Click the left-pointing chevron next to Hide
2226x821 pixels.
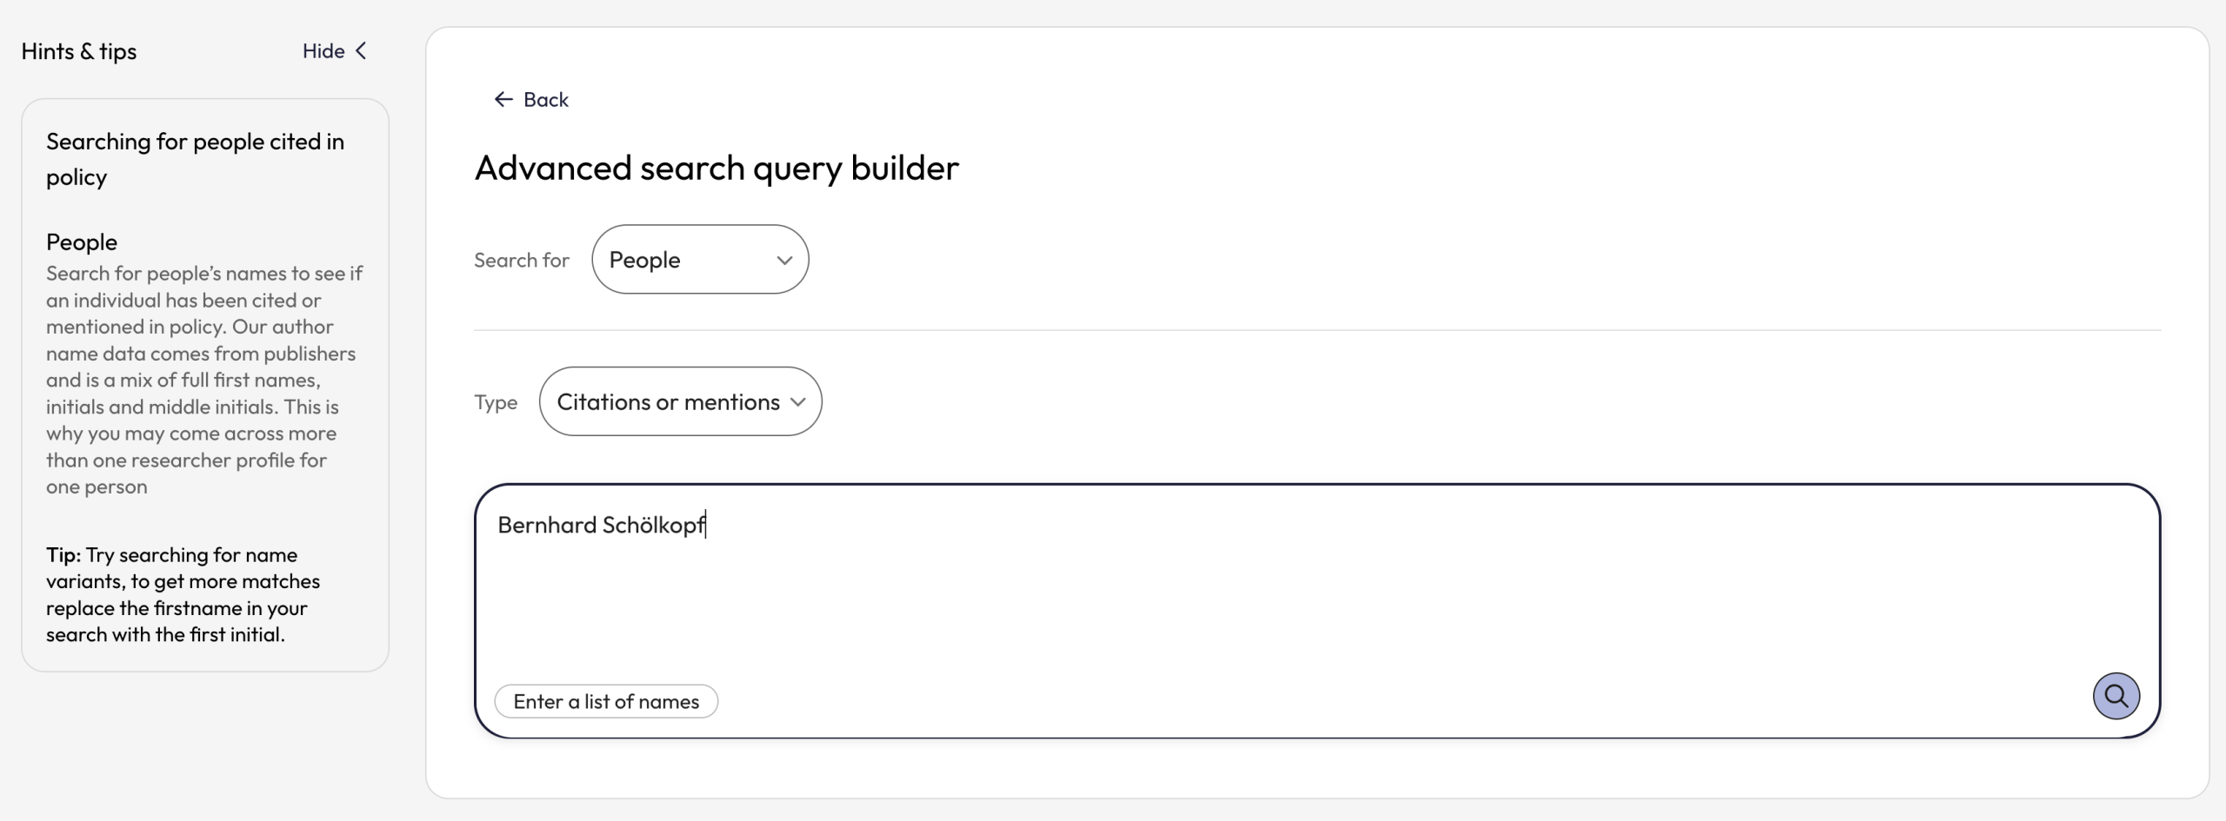click(362, 50)
